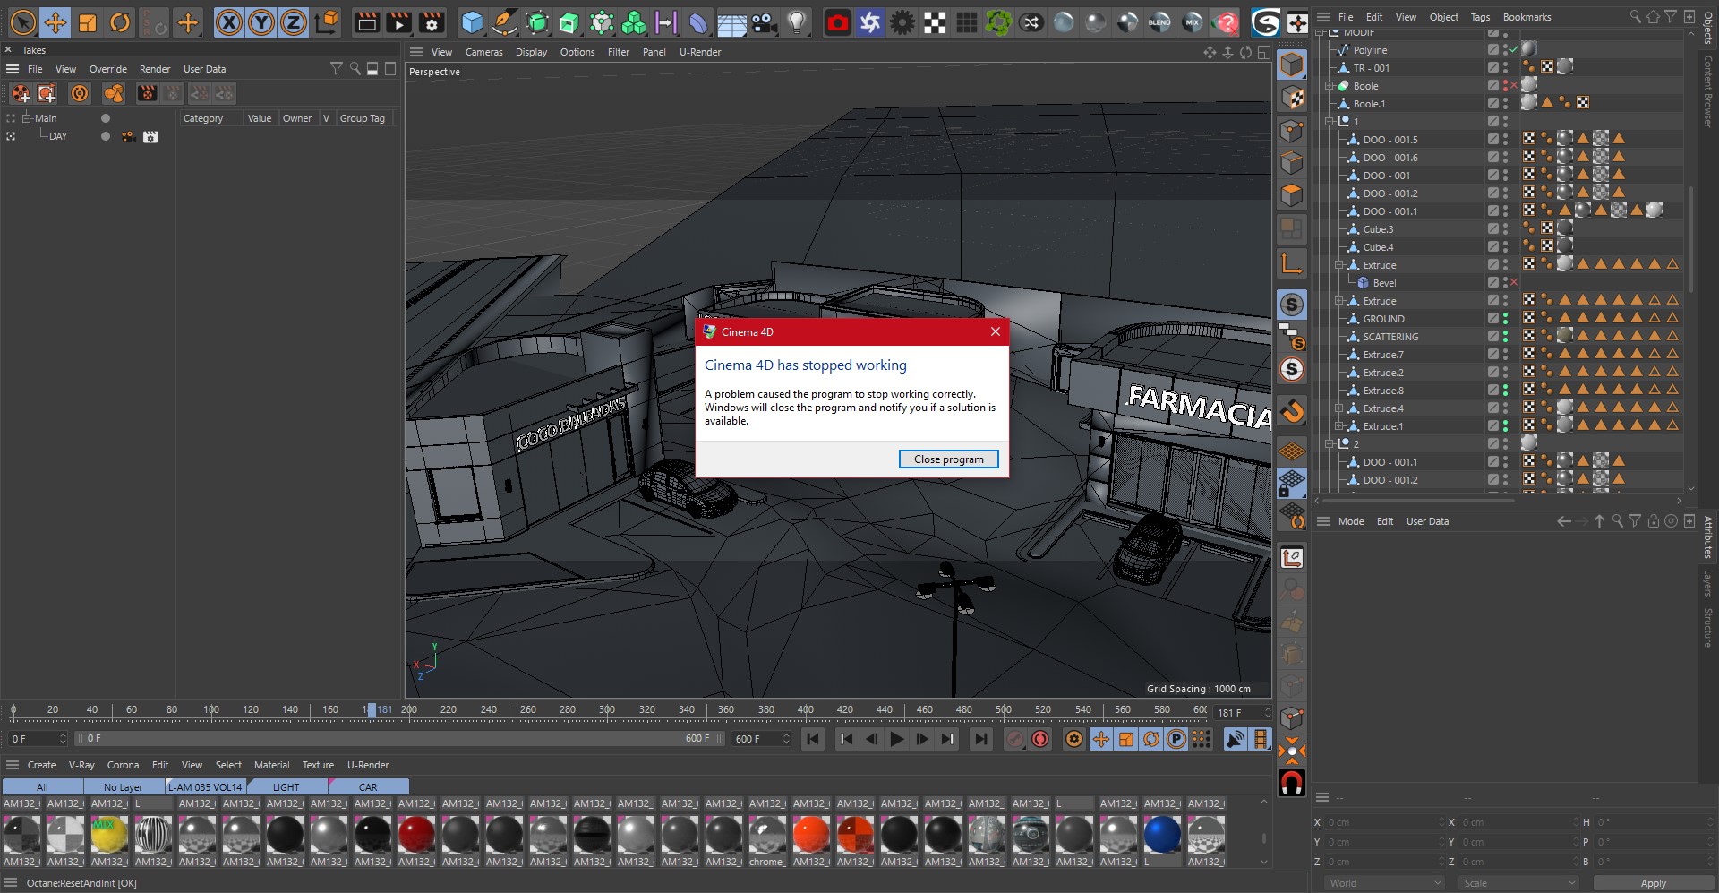Toggle the red X on Bevel object

click(1514, 283)
